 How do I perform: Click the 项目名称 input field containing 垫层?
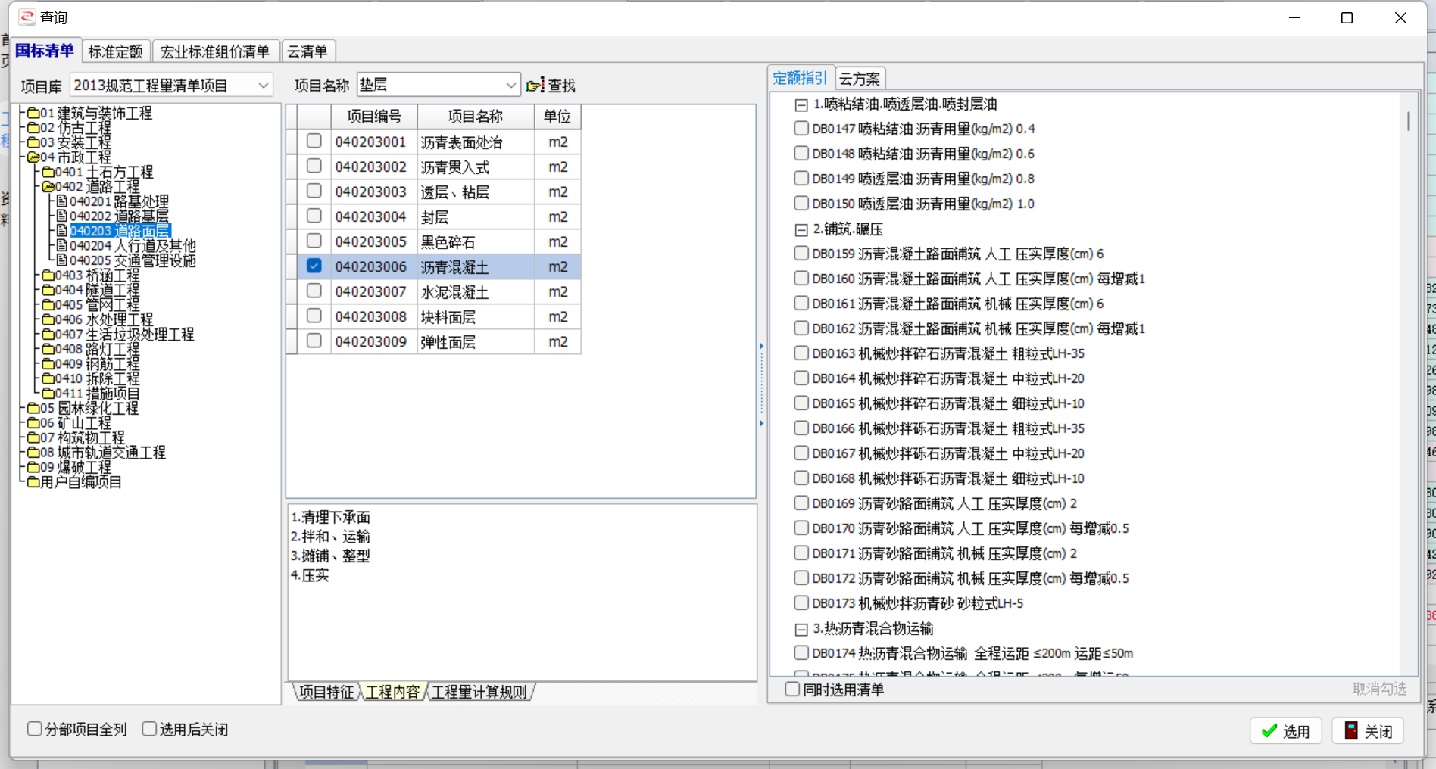coord(430,85)
